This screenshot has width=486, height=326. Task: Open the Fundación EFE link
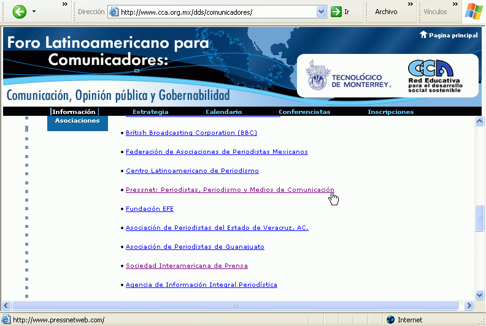point(149,209)
